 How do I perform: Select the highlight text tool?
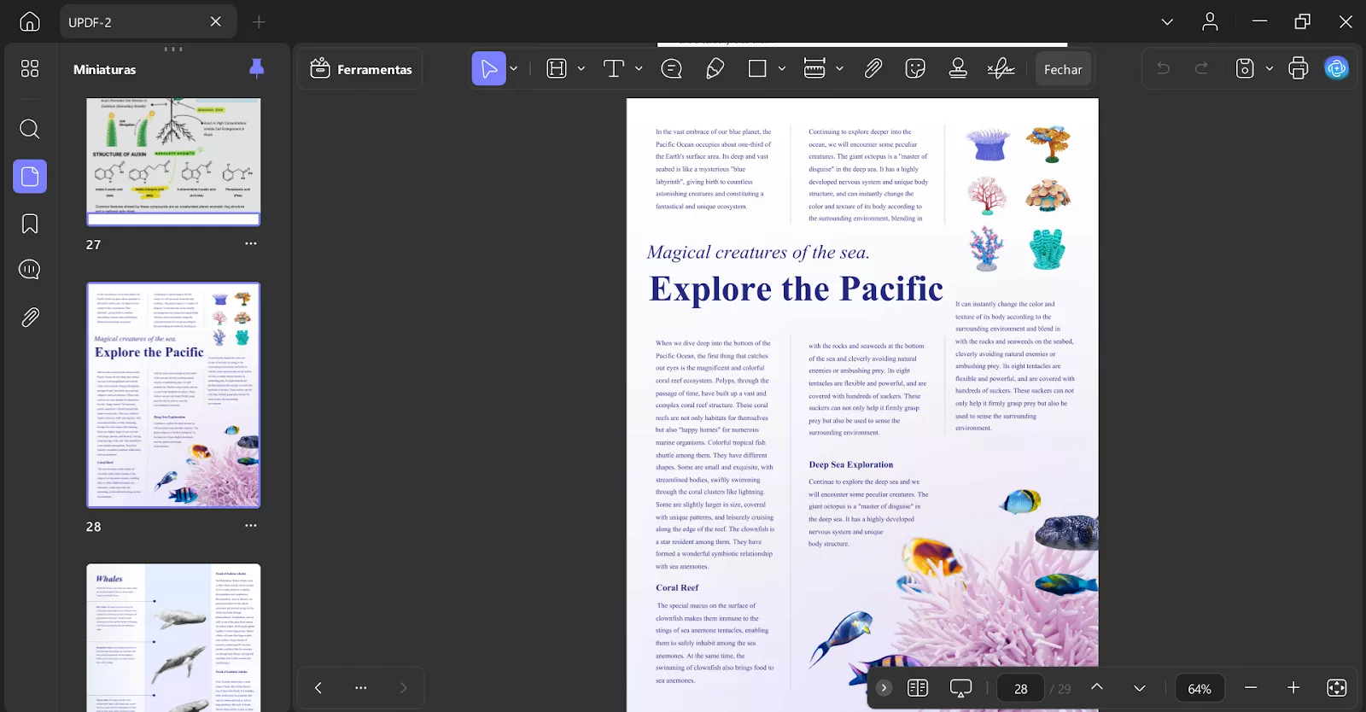[x=557, y=69]
